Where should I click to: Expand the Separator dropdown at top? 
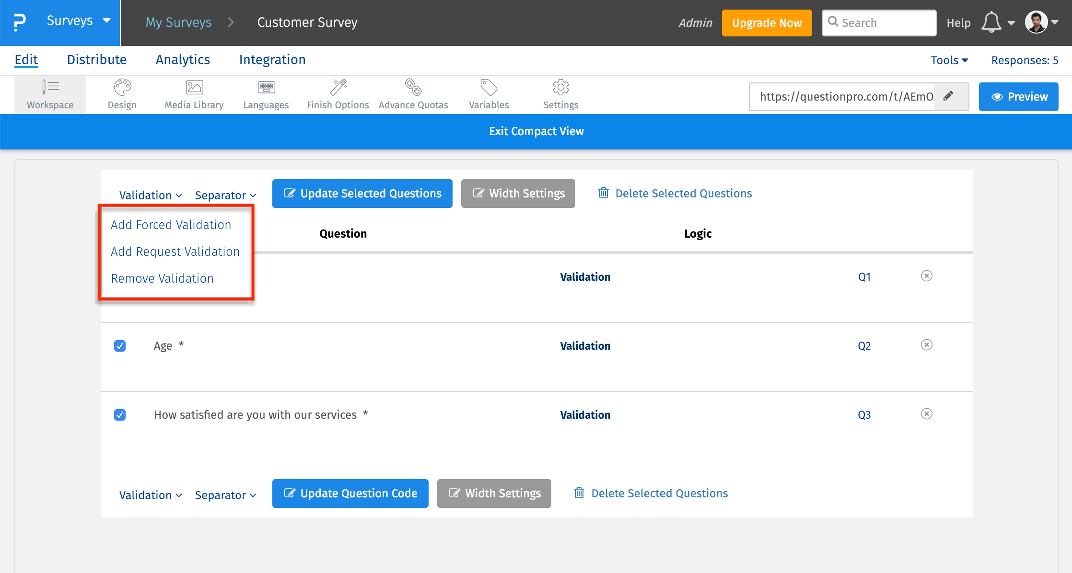click(x=225, y=195)
